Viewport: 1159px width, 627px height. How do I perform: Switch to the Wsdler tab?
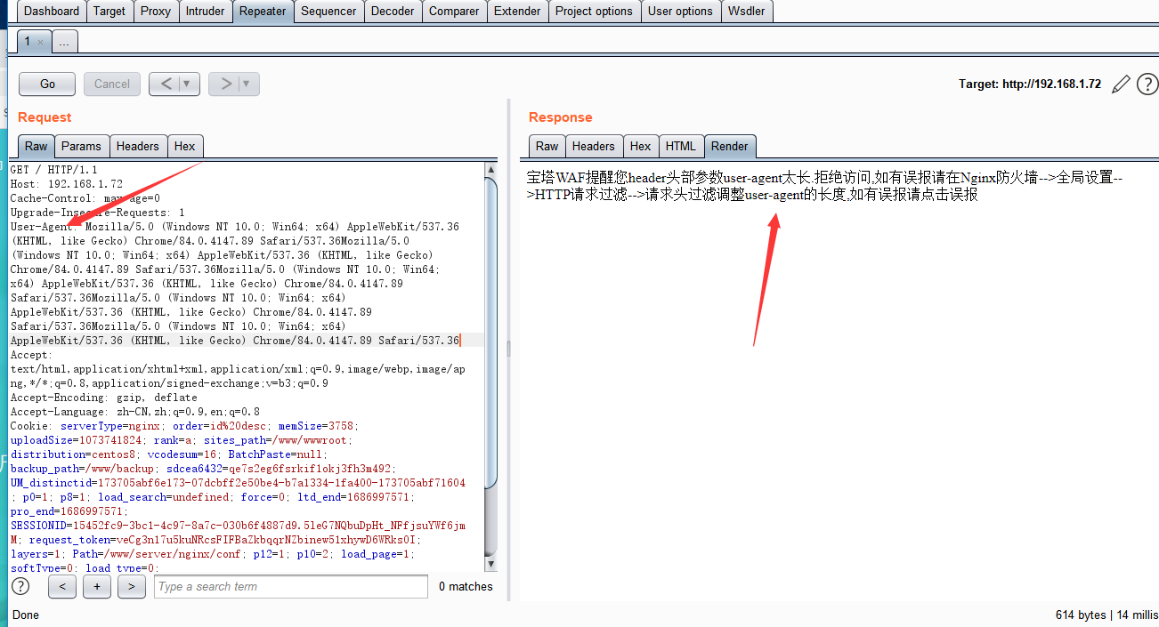(x=747, y=12)
